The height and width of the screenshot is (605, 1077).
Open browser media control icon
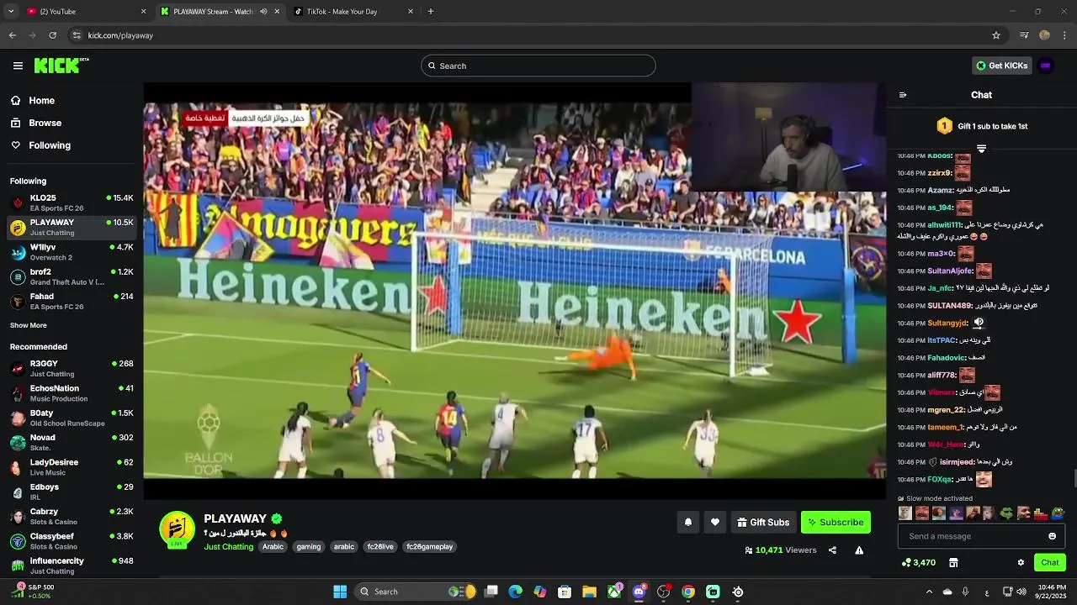[1024, 35]
